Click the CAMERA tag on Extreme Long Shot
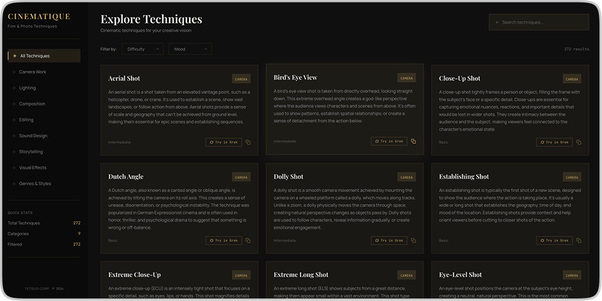 [x=407, y=275]
